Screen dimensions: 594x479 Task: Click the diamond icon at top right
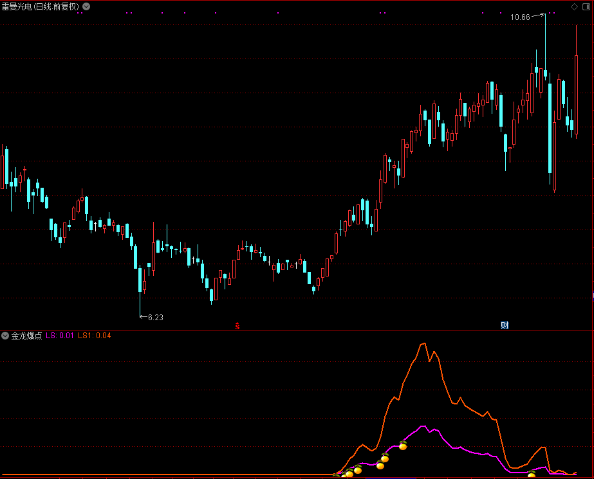pos(575,6)
